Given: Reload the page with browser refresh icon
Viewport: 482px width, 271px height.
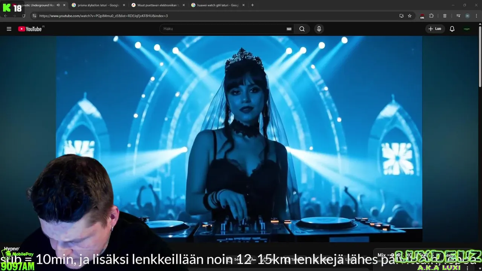Looking at the screenshot, I should (24, 16).
